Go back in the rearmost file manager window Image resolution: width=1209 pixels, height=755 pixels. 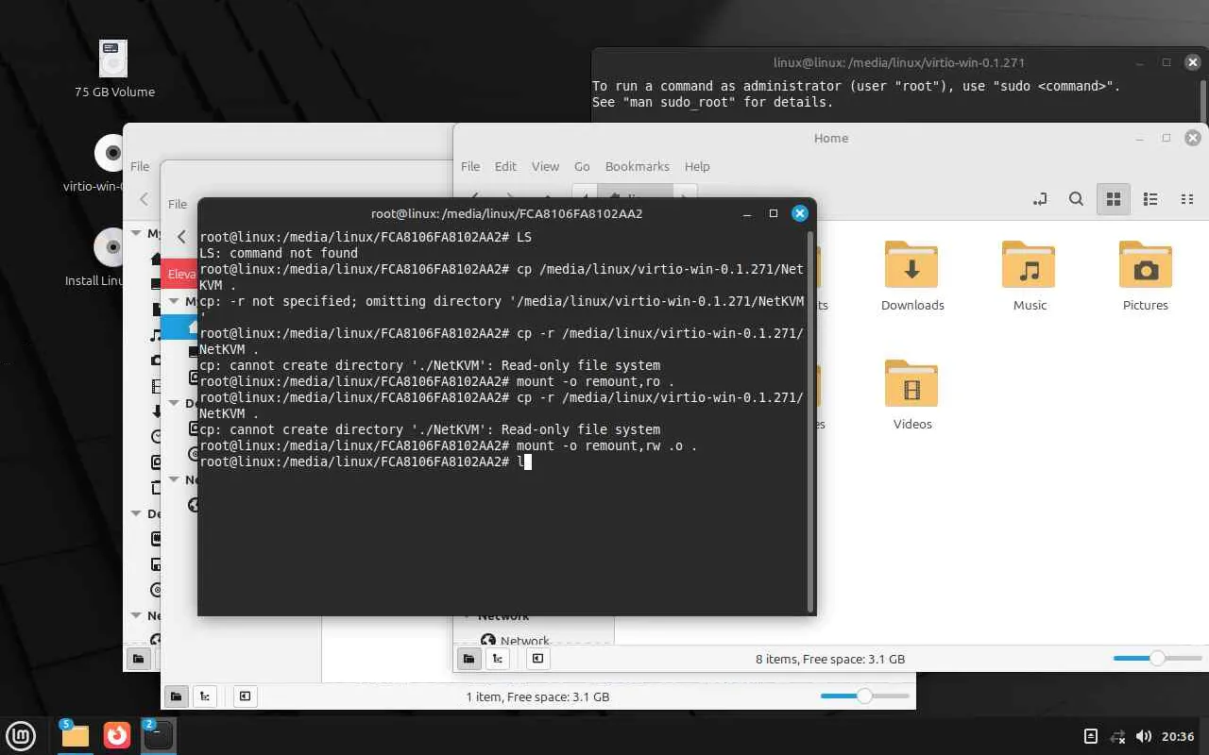click(x=145, y=199)
